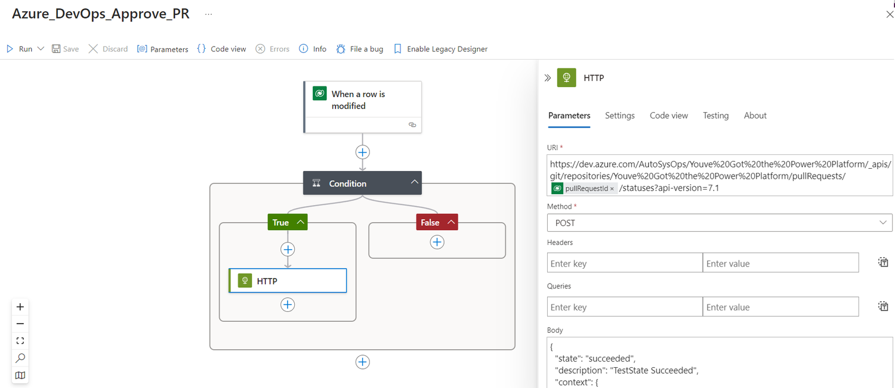View flow Info in the toolbar

(311, 48)
